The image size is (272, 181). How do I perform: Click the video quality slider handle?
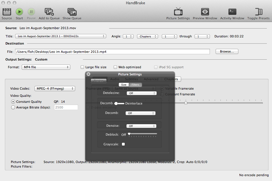(186, 102)
